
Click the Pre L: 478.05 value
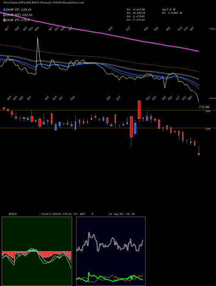pyautogui.click(x=136, y=16)
